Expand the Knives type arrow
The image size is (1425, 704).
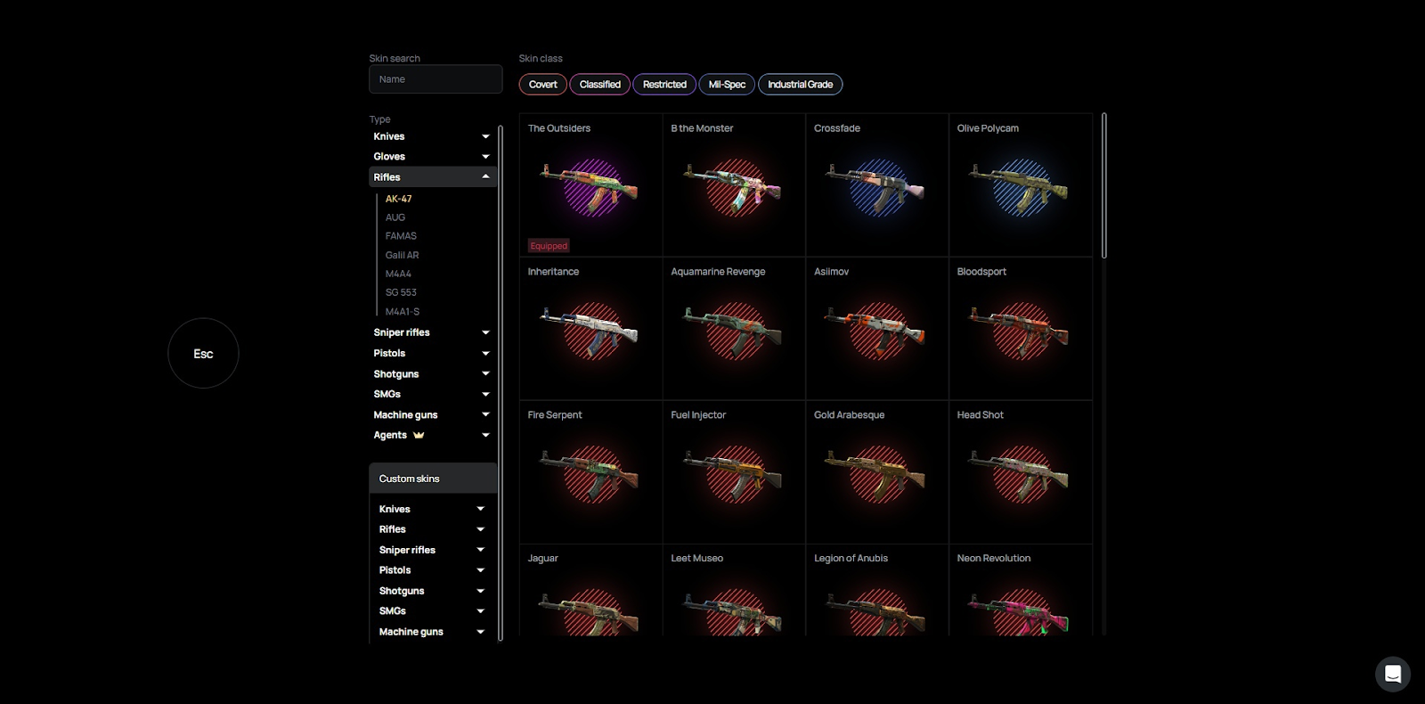click(x=485, y=136)
